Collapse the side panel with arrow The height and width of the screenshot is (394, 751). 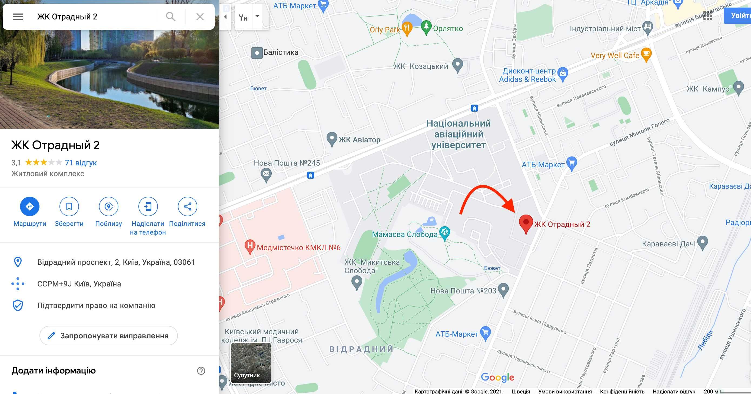tap(225, 16)
